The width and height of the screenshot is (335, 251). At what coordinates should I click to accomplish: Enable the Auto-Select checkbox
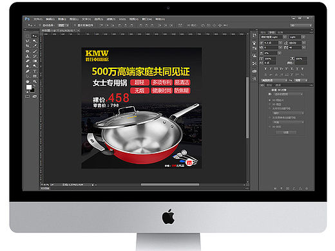[x=40, y=25]
